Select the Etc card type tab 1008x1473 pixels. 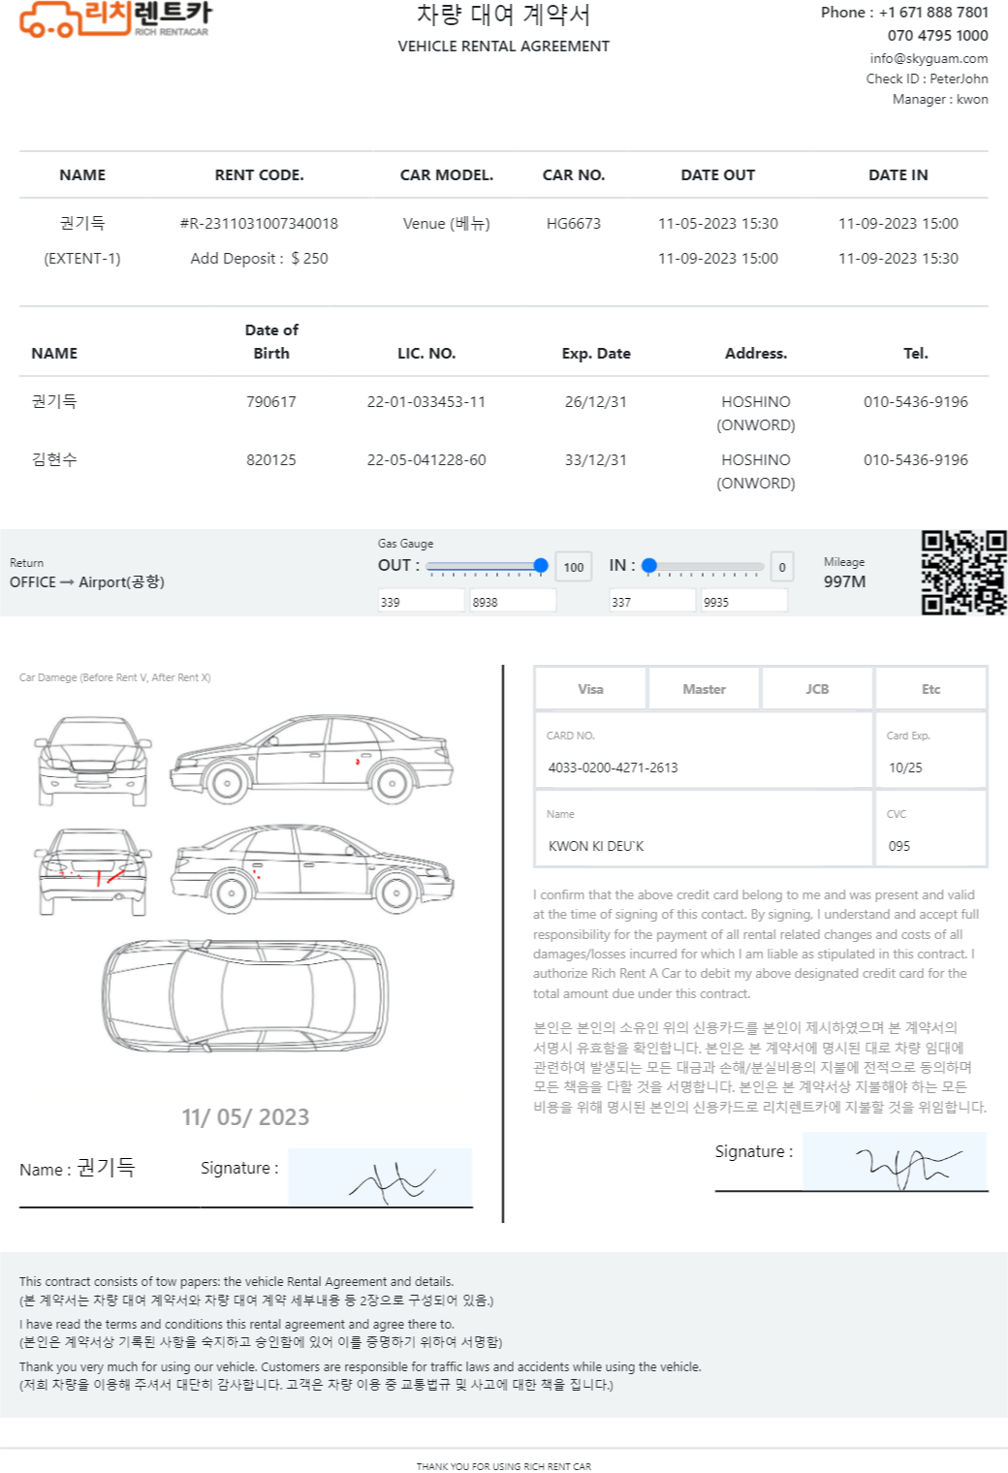point(930,689)
